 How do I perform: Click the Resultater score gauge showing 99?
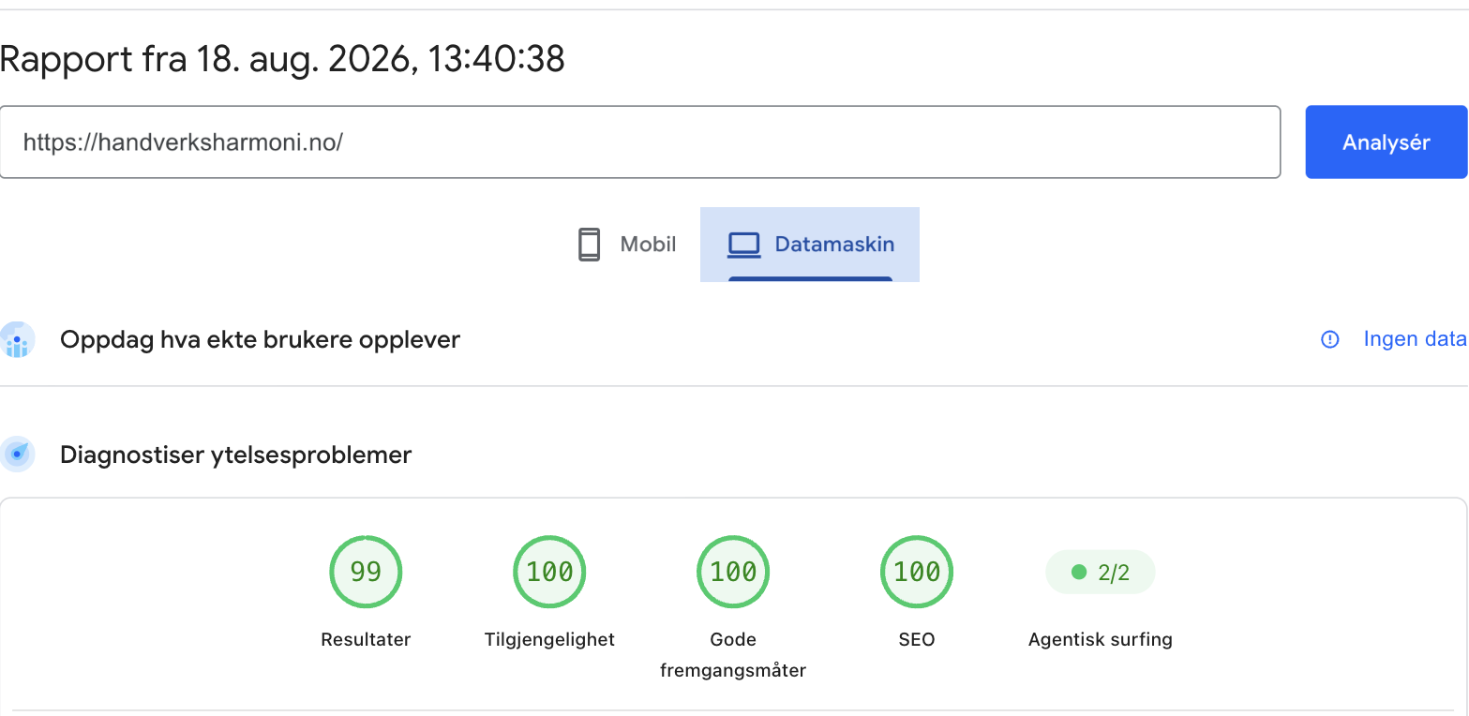point(366,572)
